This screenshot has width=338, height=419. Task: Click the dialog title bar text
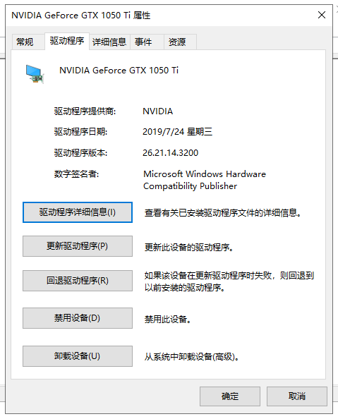pyautogui.click(x=80, y=16)
